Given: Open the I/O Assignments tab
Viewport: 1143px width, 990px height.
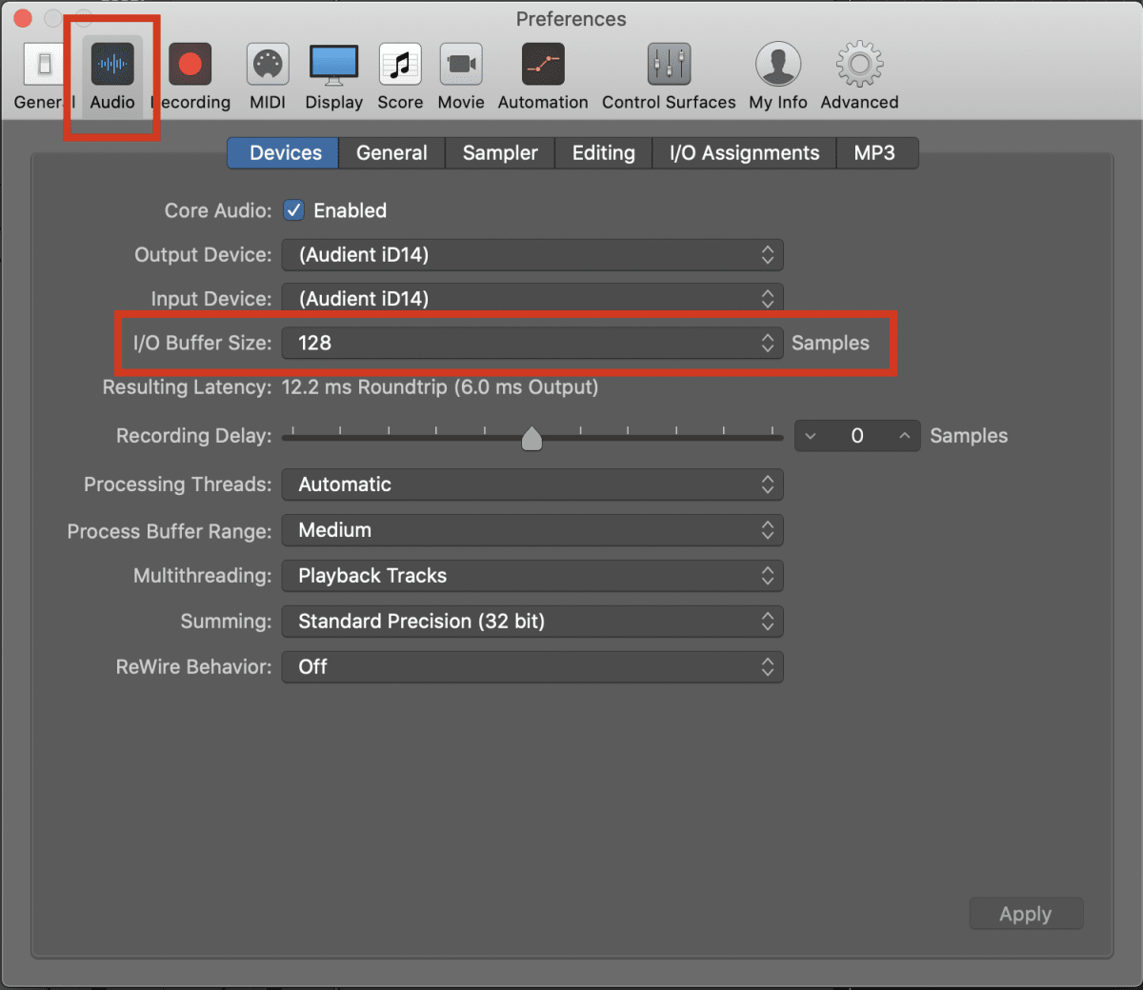Looking at the screenshot, I should 742,152.
